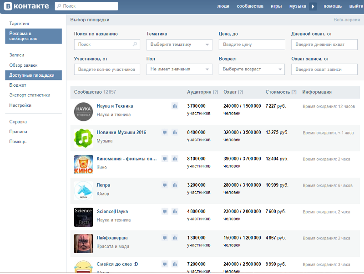The height and width of the screenshot is (274, 364).
Task: Open игры in top navigation
Action: pos(276,6)
